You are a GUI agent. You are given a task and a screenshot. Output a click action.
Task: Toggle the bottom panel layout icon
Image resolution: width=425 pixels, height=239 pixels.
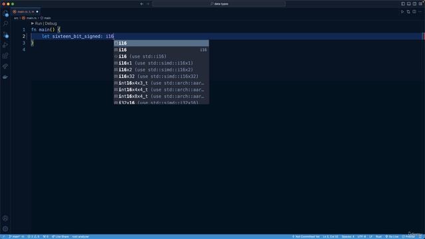click(x=409, y=4)
